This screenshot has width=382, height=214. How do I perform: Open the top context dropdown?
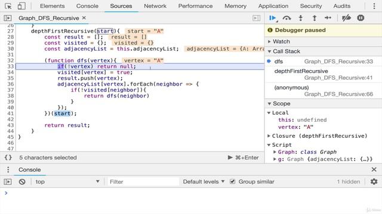[67, 181]
